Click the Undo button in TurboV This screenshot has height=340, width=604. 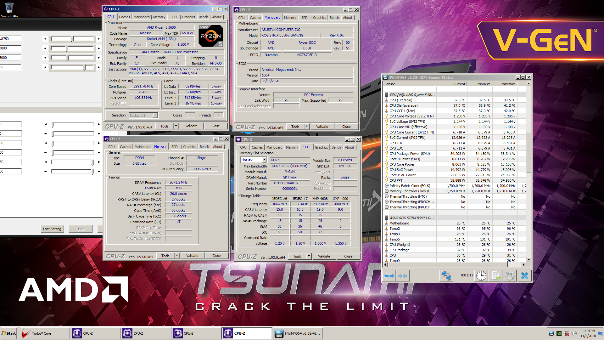(x=81, y=229)
